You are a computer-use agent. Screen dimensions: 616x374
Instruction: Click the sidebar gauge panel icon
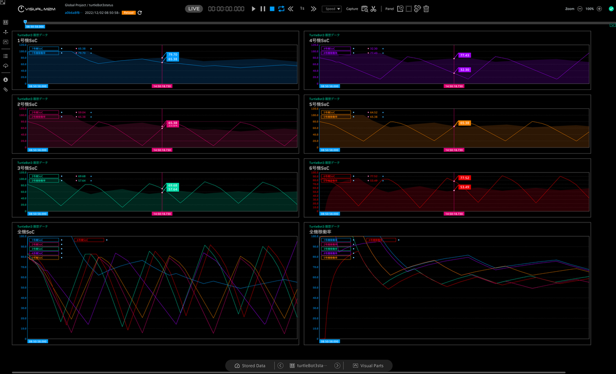[6, 42]
